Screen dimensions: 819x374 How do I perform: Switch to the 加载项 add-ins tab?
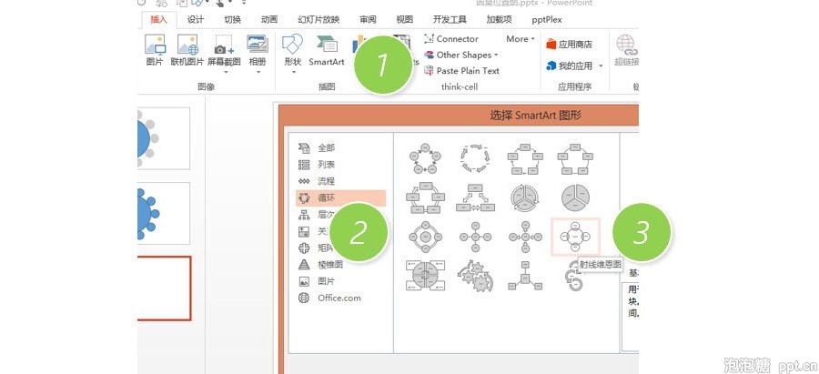click(x=500, y=19)
